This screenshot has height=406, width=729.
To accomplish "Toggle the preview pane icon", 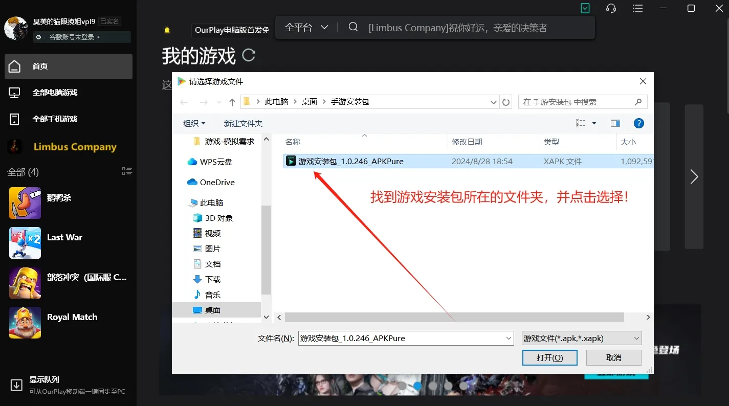I will click(x=615, y=123).
